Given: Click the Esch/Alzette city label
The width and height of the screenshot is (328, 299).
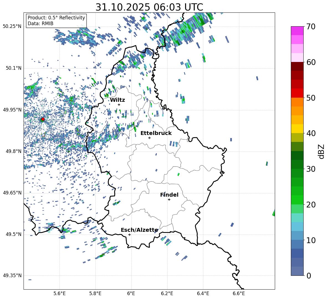Looking at the screenshot, I should pyautogui.click(x=139, y=230).
